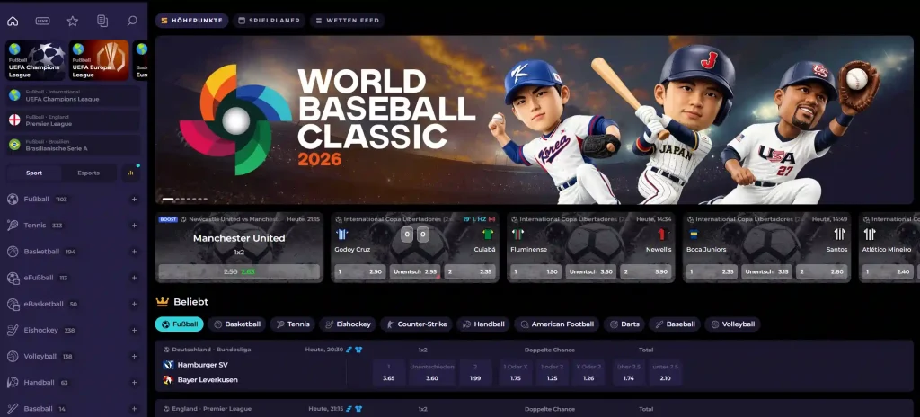
Task: Select the Sport tab in sidebar
Action: [x=34, y=173]
